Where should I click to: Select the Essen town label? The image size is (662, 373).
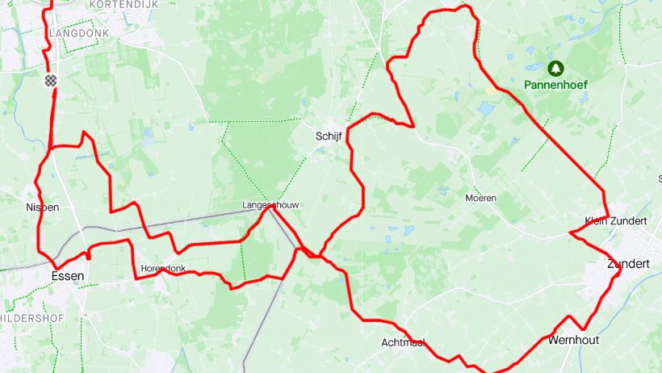pyautogui.click(x=68, y=276)
